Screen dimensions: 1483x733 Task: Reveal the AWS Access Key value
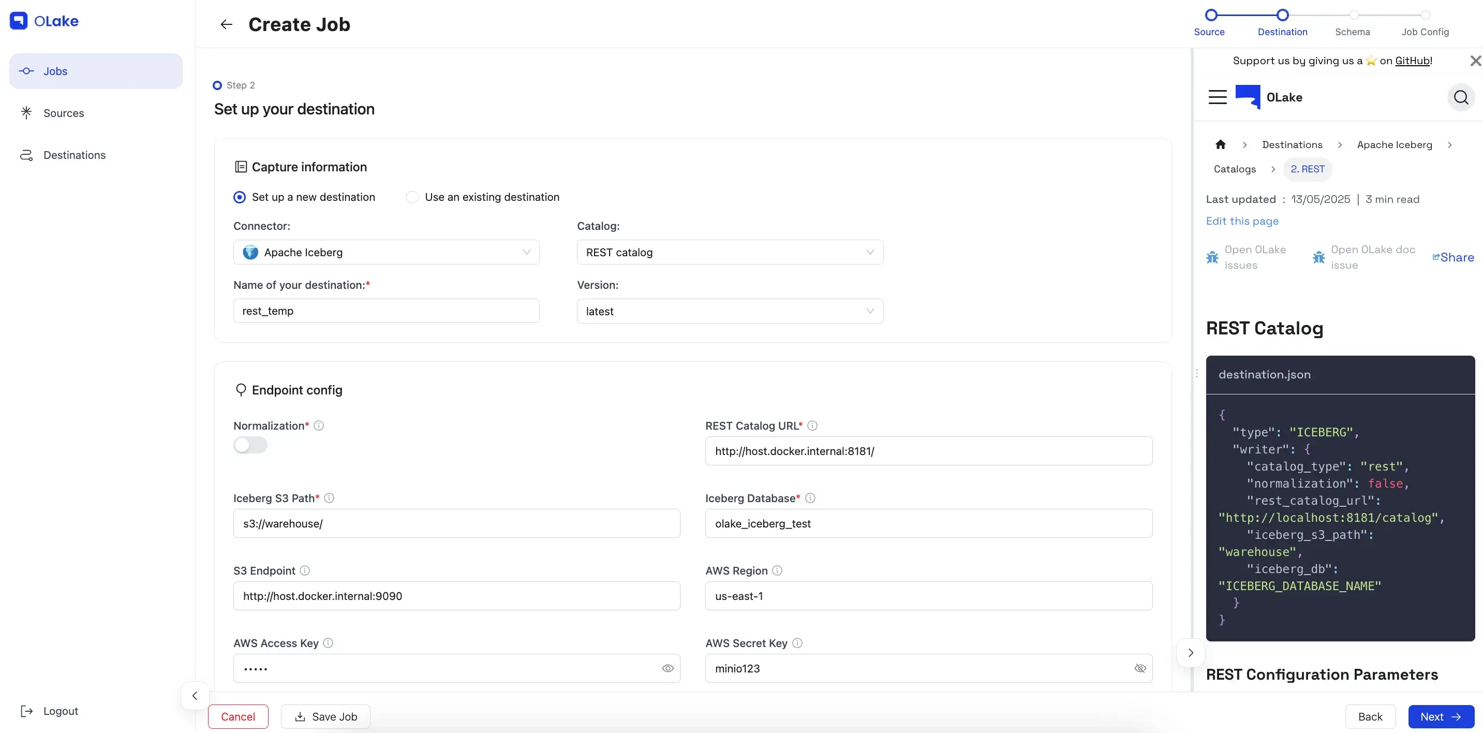pos(668,668)
